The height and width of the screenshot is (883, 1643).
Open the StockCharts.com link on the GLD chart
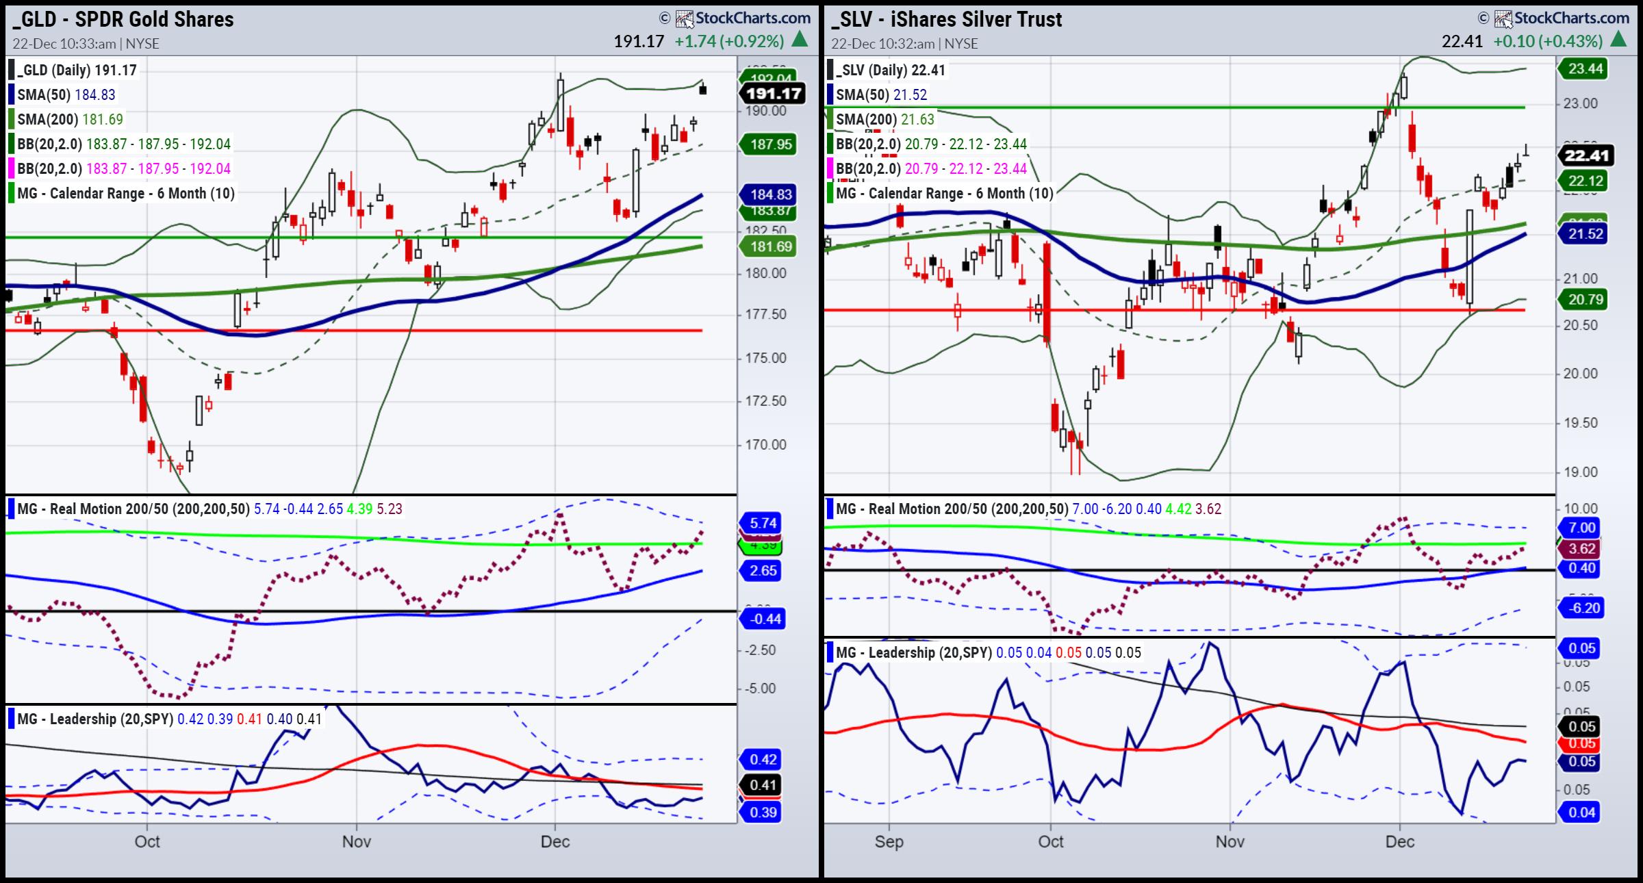pyautogui.click(x=753, y=18)
